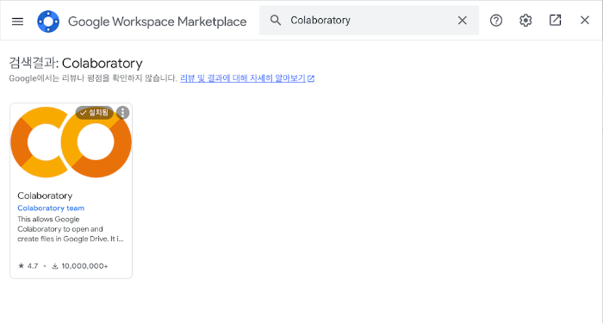The width and height of the screenshot is (603, 323).
Task: Open Marketplace in a new window
Action: 555,21
